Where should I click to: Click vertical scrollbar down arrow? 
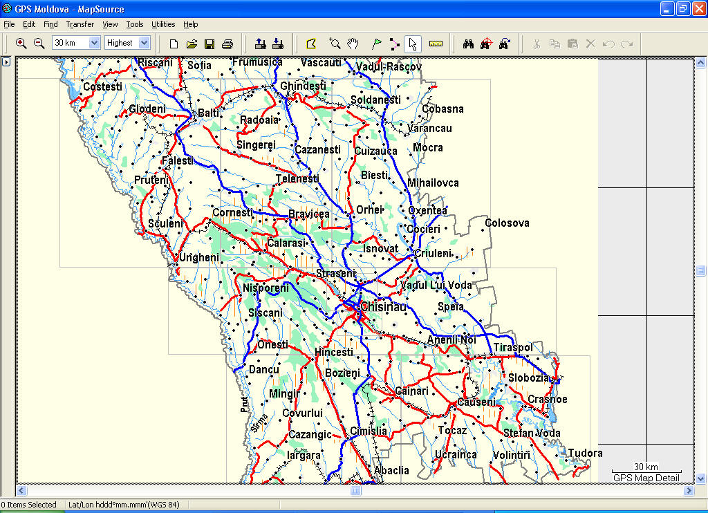pos(700,478)
